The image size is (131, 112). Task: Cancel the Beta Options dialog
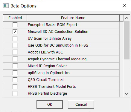(81, 105)
